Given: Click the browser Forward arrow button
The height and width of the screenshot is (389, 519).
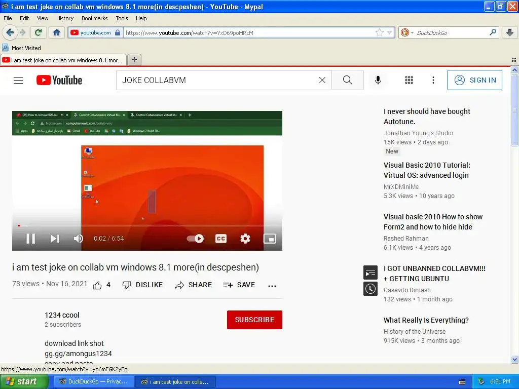Looking at the screenshot, I should pos(23,32).
